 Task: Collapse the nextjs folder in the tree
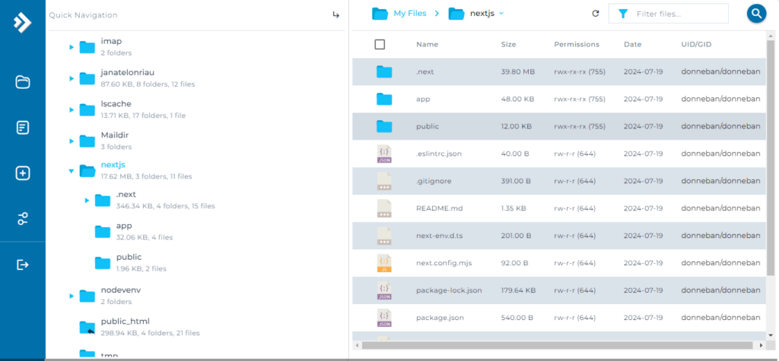71,171
